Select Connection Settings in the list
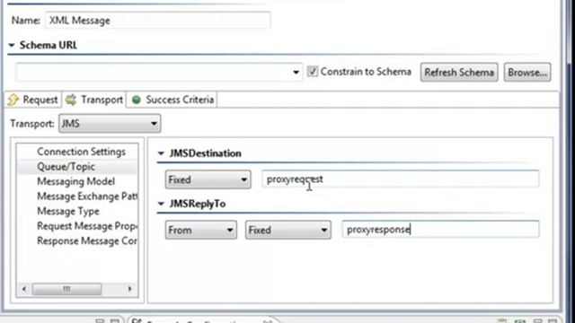This screenshot has width=575, height=323. [81, 152]
